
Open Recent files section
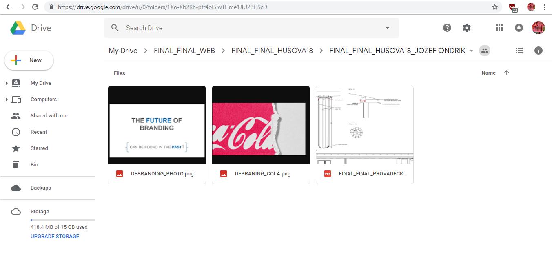(x=39, y=132)
